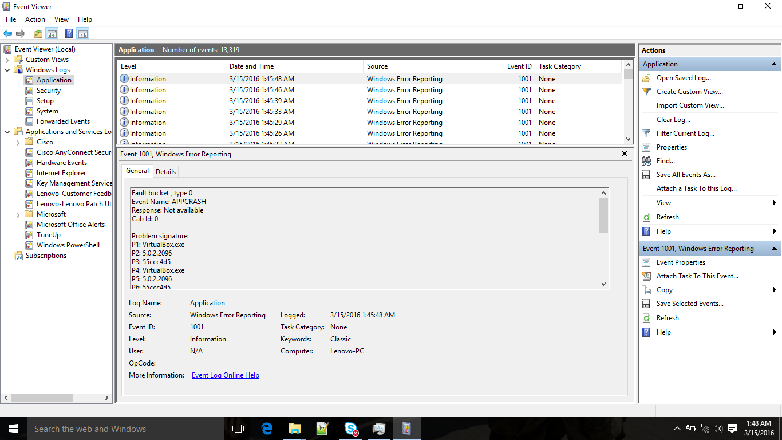782x440 pixels.
Task: Click Import Custom View action
Action: [x=690, y=105]
